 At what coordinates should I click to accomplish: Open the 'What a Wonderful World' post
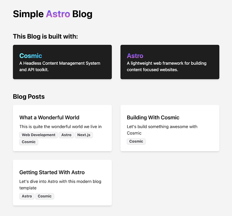point(49,117)
